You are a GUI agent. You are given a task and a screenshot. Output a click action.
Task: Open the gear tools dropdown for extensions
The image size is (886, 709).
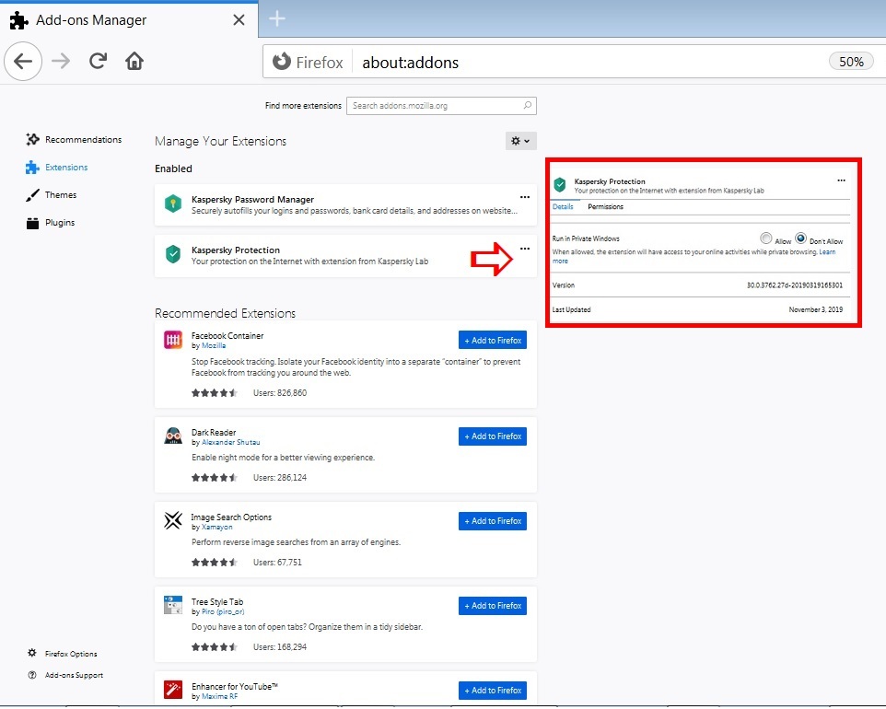coord(520,141)
